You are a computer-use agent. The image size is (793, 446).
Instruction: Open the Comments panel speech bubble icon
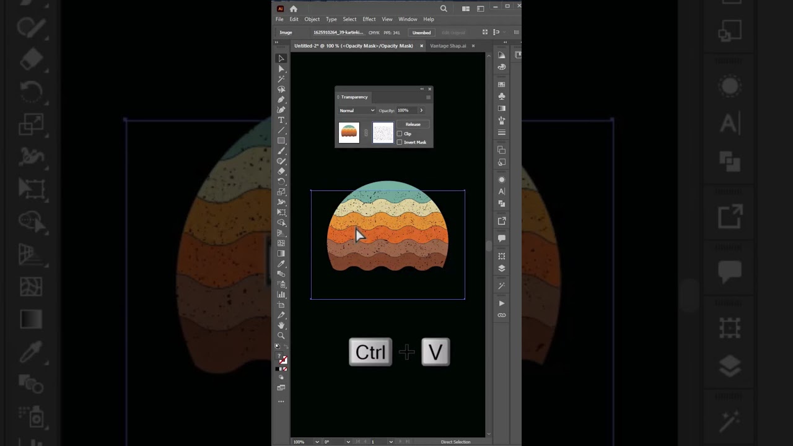point(502,238)
